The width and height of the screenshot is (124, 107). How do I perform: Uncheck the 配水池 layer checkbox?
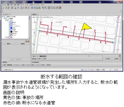pos(10,22)
